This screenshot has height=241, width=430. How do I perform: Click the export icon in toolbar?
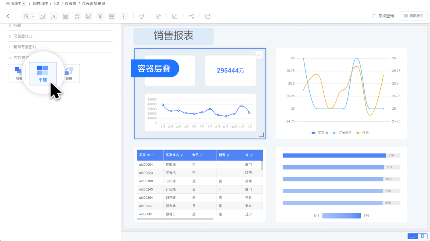pos(208,16)
